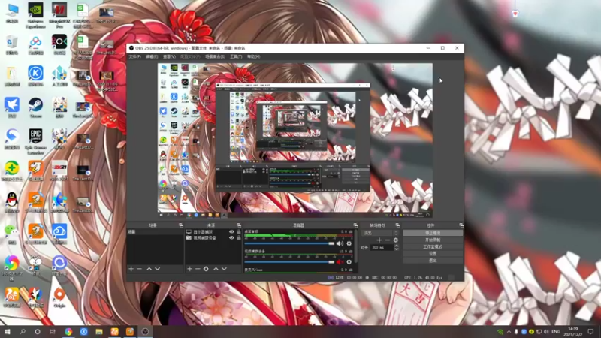Open settings gear for the video capture audio track
Screen dimensions: 601x338
click(349, 262)
